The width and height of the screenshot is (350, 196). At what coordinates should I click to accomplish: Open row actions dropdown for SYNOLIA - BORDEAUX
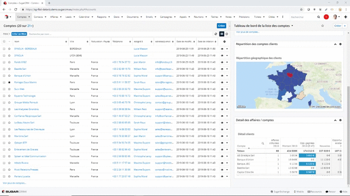point(227,48)
